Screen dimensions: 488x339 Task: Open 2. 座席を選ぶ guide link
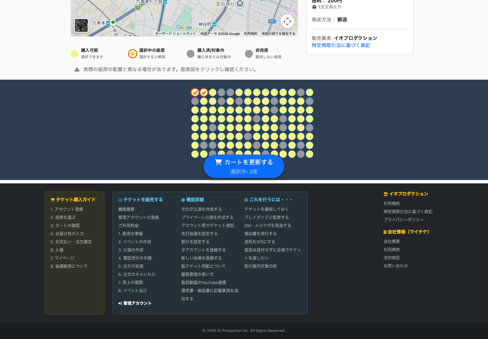[x=63, y=218]
